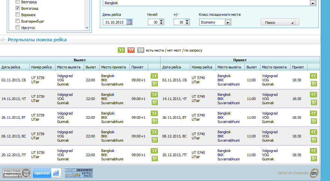
Task: Enable the Екатеринбург checkbox
Action: pos(18,21)
